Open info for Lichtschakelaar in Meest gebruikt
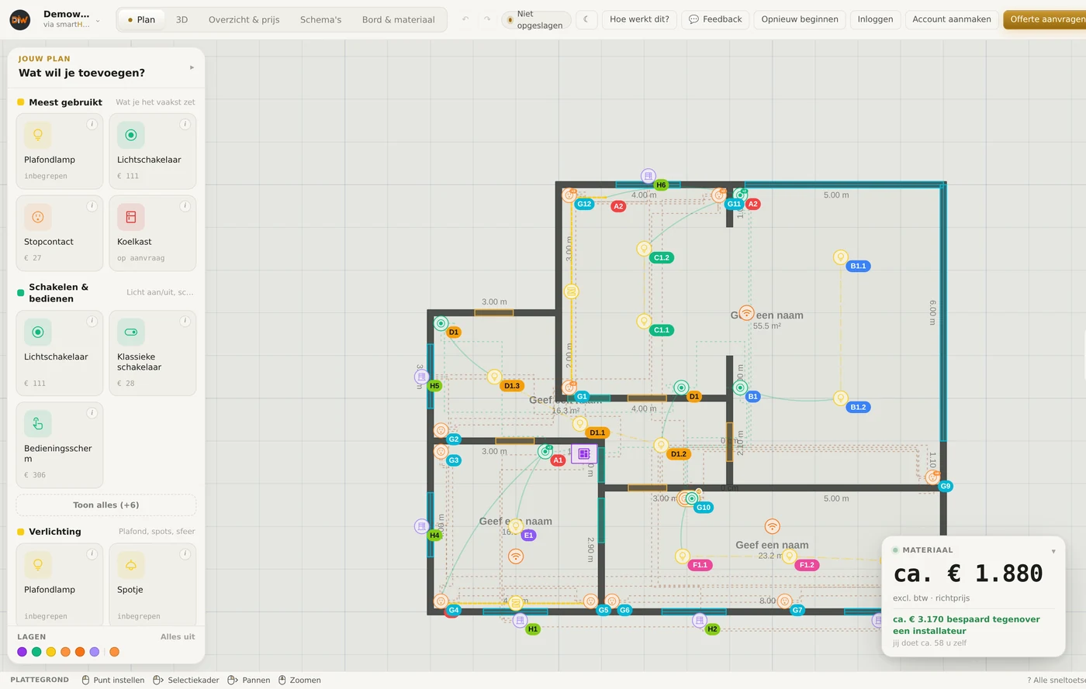 pyautogui.click(x=185, y=124)
